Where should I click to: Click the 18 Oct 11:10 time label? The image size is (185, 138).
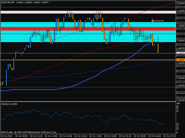[36, 136]
